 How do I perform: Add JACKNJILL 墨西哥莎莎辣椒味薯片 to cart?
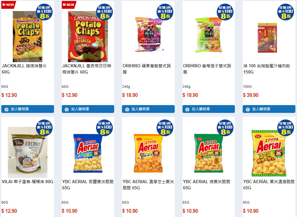point(88,109)
